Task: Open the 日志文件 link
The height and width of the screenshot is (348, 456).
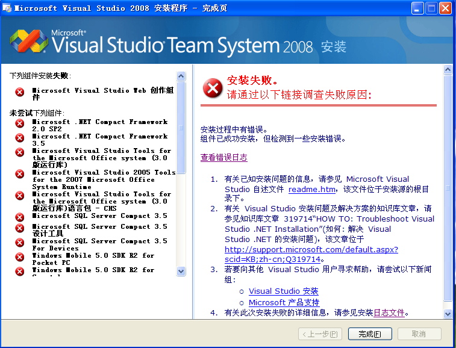Action: tap(389, 313)
